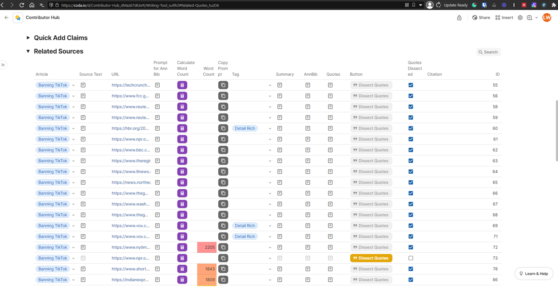Uncheck Quotes Dissected checkbox for row 55
This screenshot has height=291, width=558.
pos(411,85)
